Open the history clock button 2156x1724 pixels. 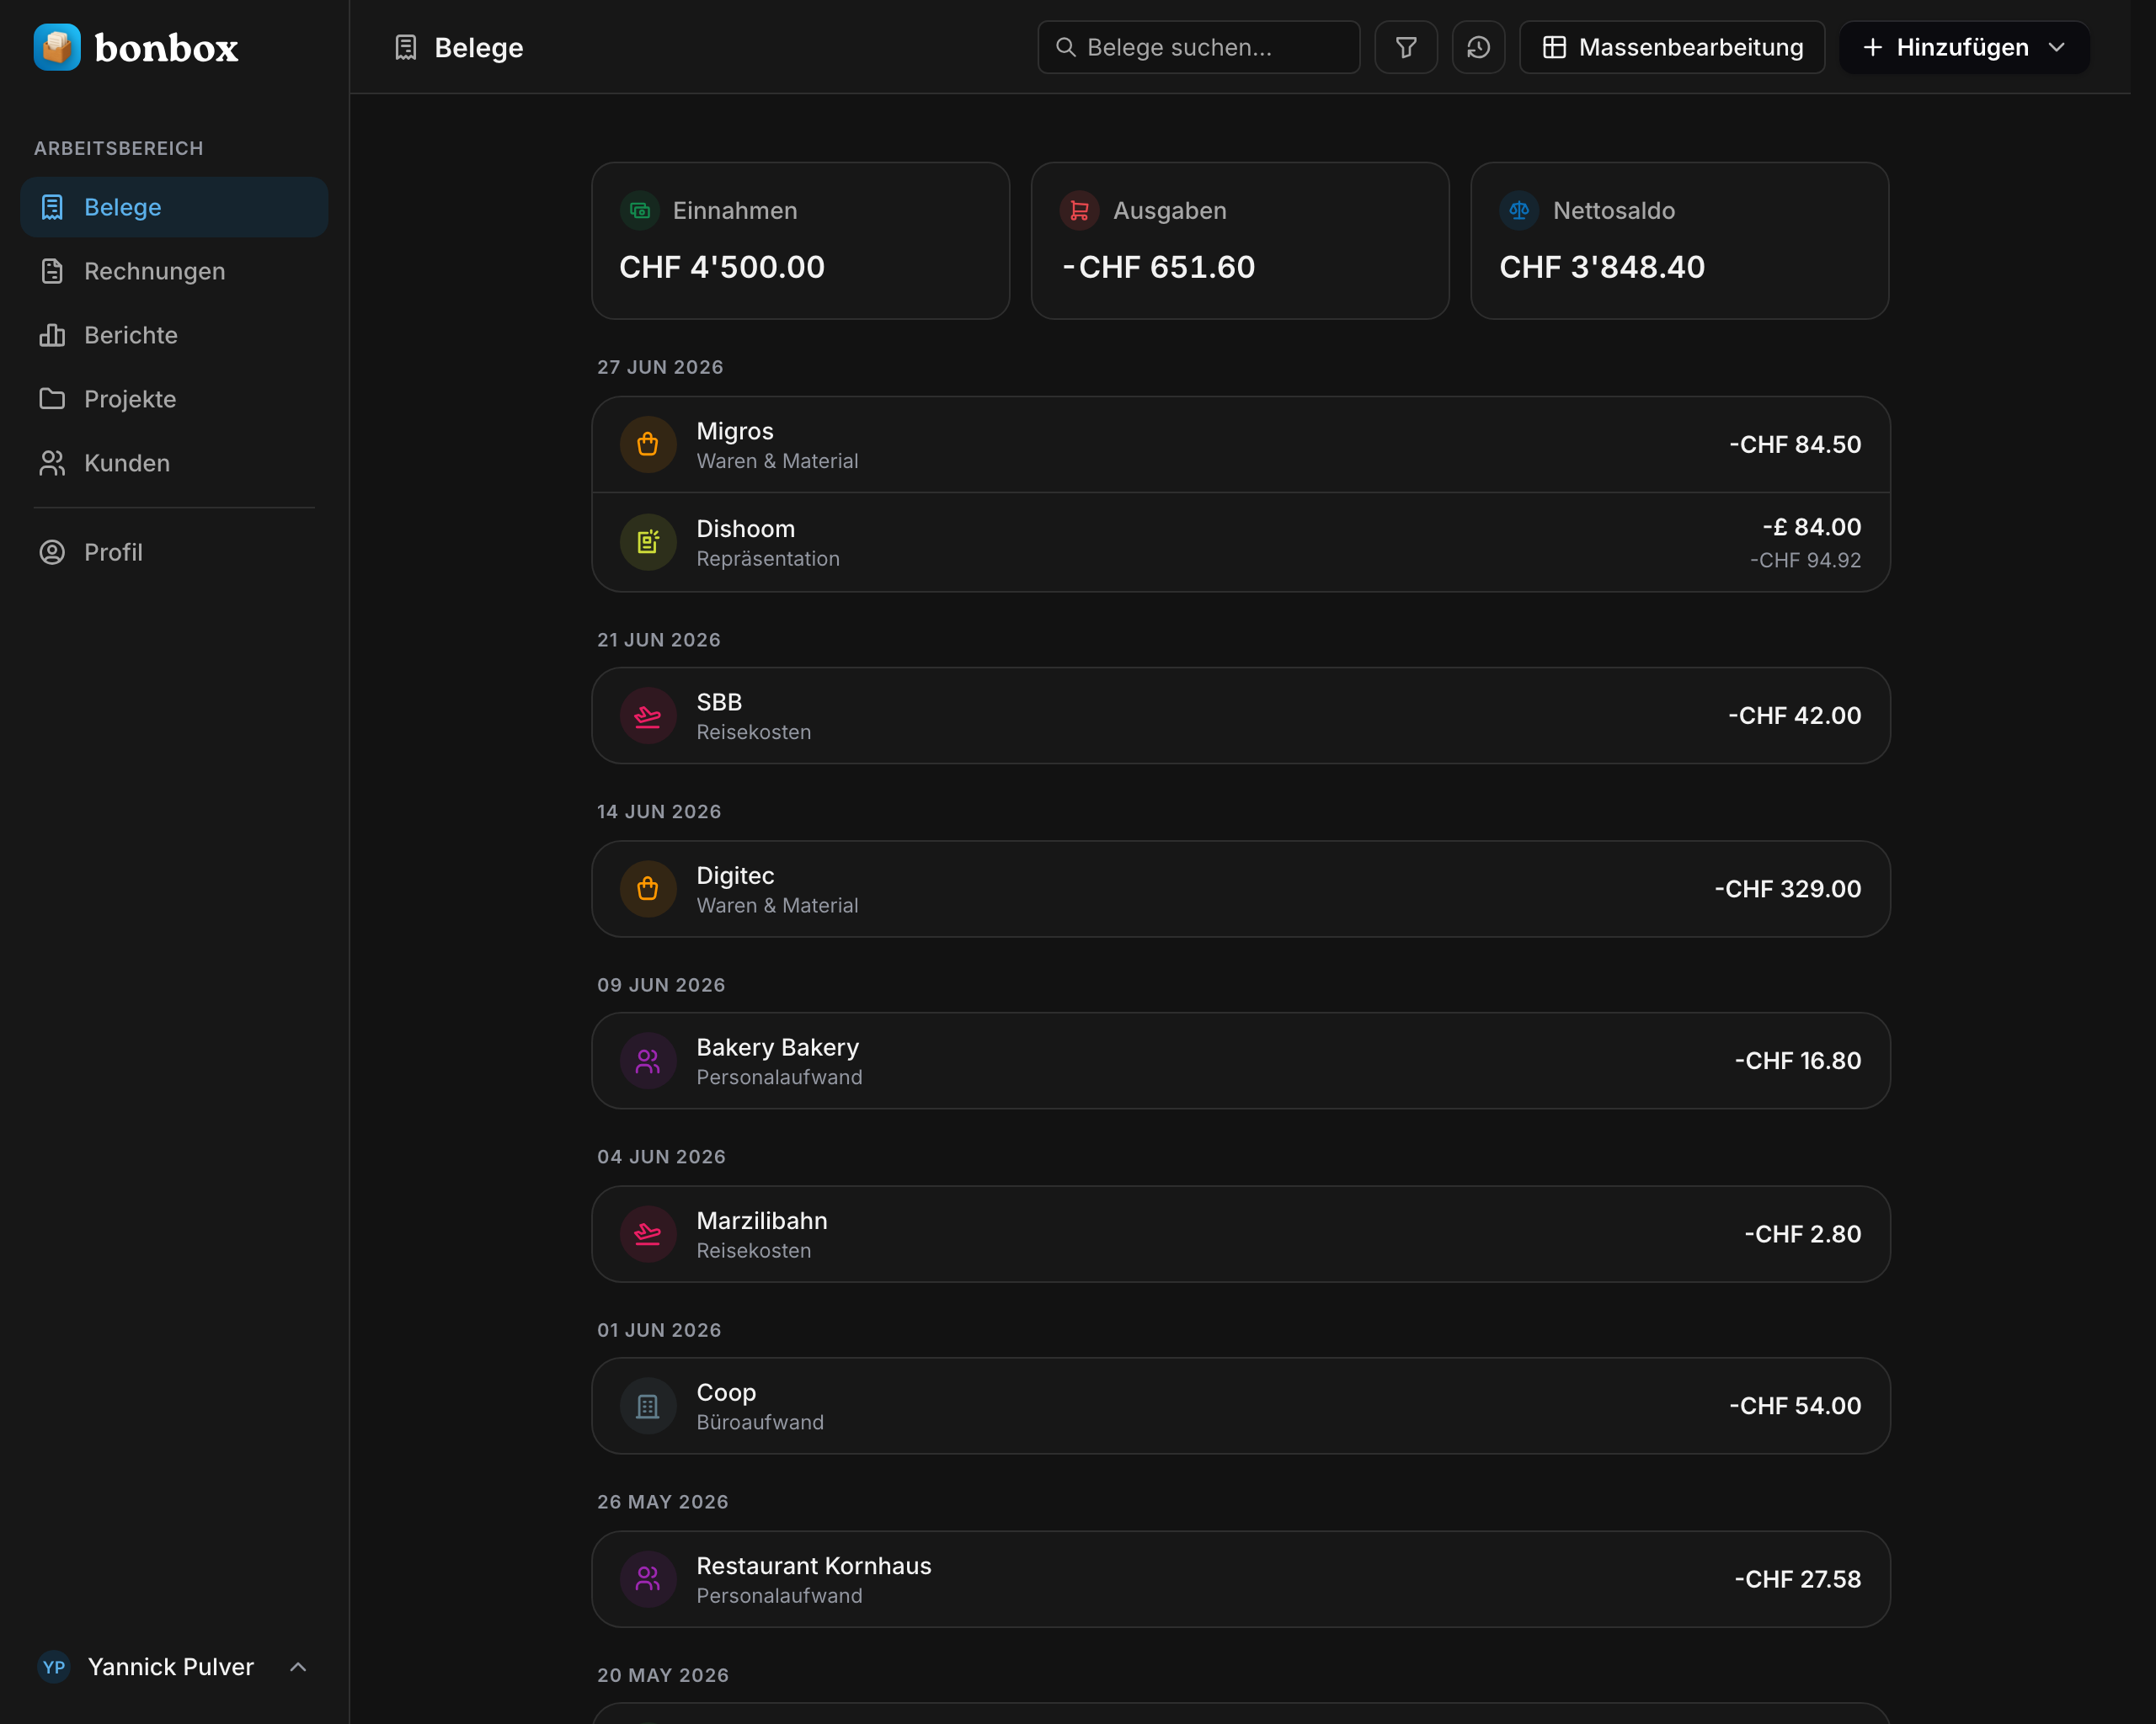(1478, 47)
